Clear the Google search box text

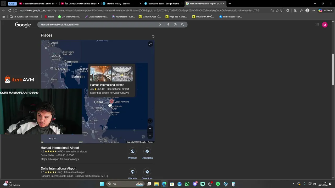pos(160,25)
